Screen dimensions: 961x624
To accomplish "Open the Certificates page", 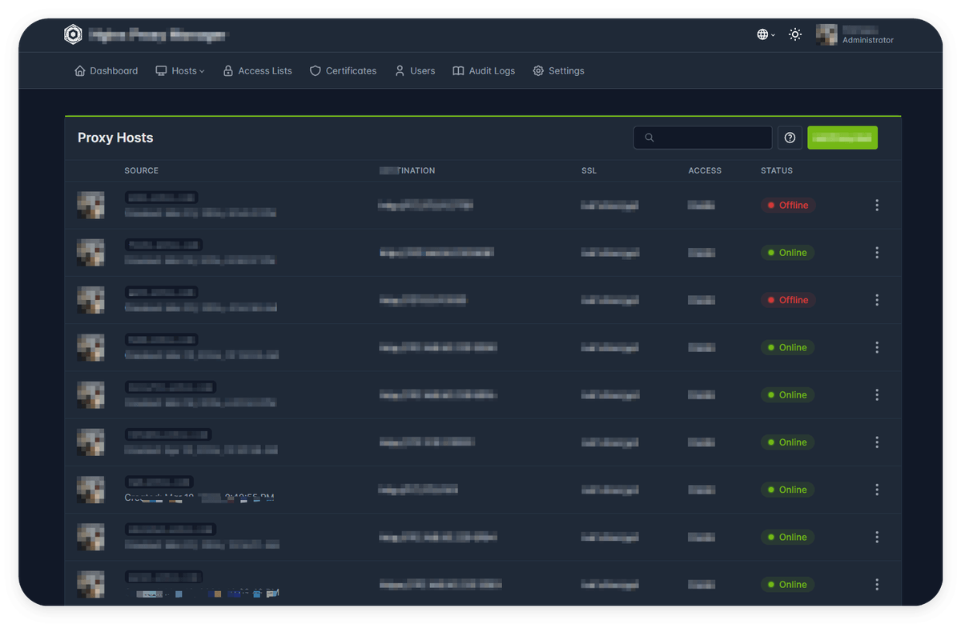I will click(x=343, y=70).
